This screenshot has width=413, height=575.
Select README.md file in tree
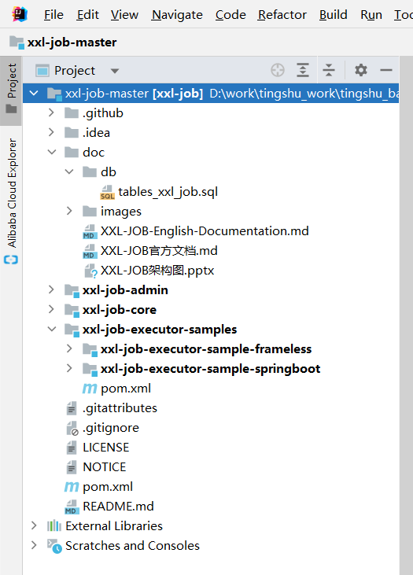109,507
